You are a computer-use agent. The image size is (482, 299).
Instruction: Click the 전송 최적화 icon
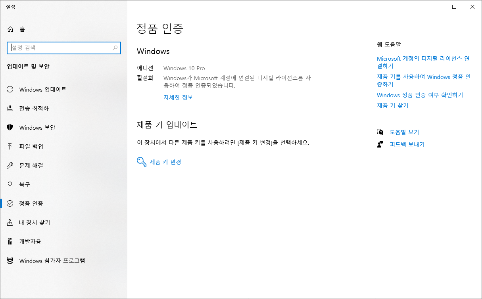point(10,108)
